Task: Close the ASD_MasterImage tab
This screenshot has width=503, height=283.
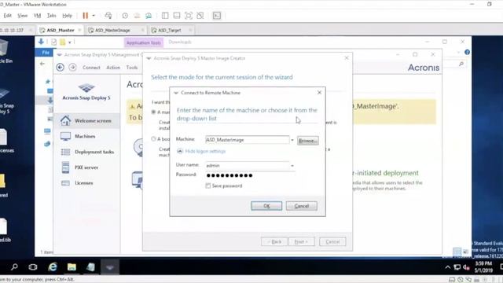Action: click(142, 30)
